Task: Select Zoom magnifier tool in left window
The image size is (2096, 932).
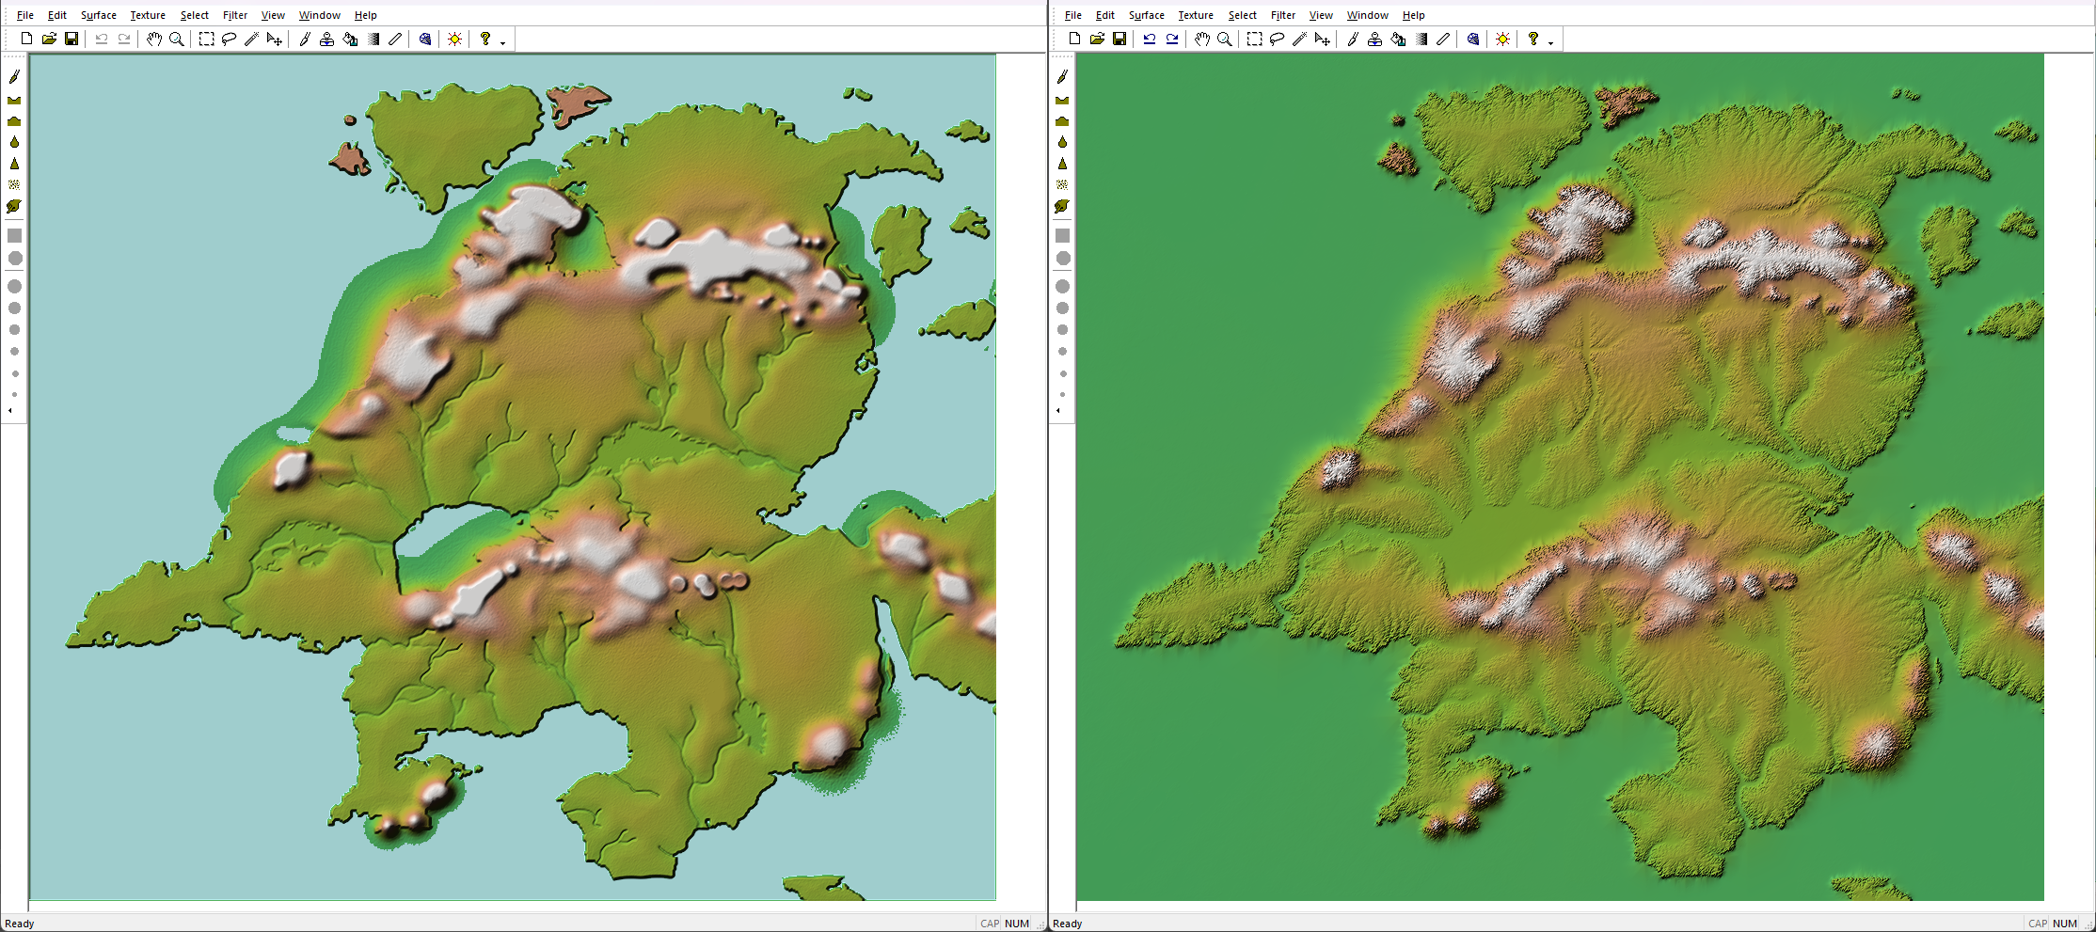Action: [x=176, y=39]
